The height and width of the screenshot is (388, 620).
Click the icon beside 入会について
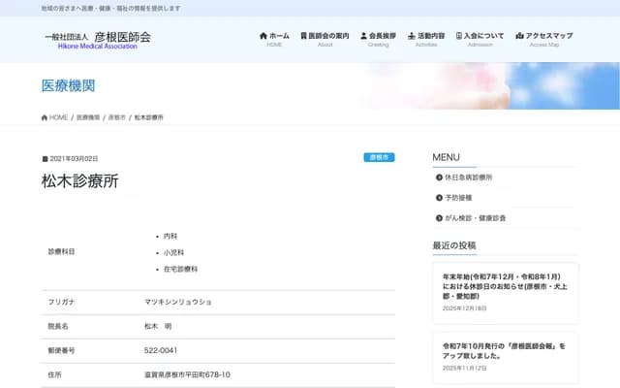click(x=458, y=36)
